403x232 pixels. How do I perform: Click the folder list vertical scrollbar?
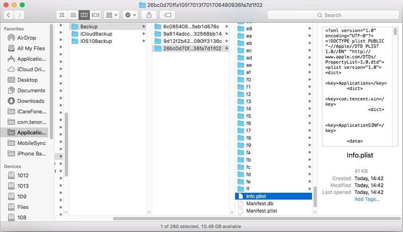(315, 197)
